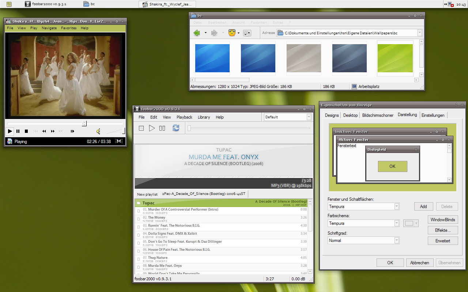Screen dimensions: 468x292
Task: Open the foobar2000 Playback menu
Action: 184,117
